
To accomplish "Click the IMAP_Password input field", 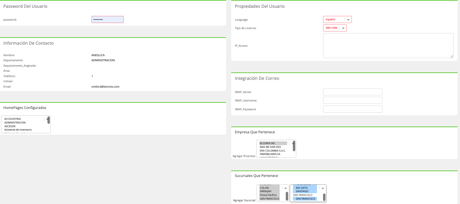I will coord(353,109).
